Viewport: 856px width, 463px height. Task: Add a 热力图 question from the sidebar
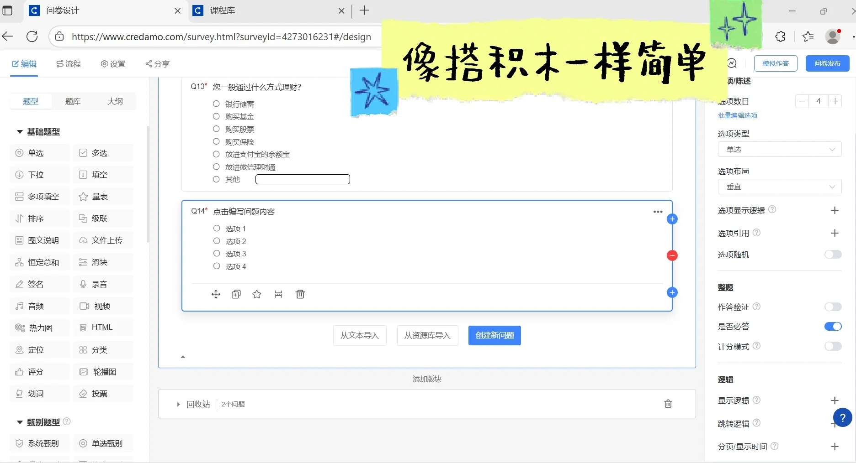(39, 328)
